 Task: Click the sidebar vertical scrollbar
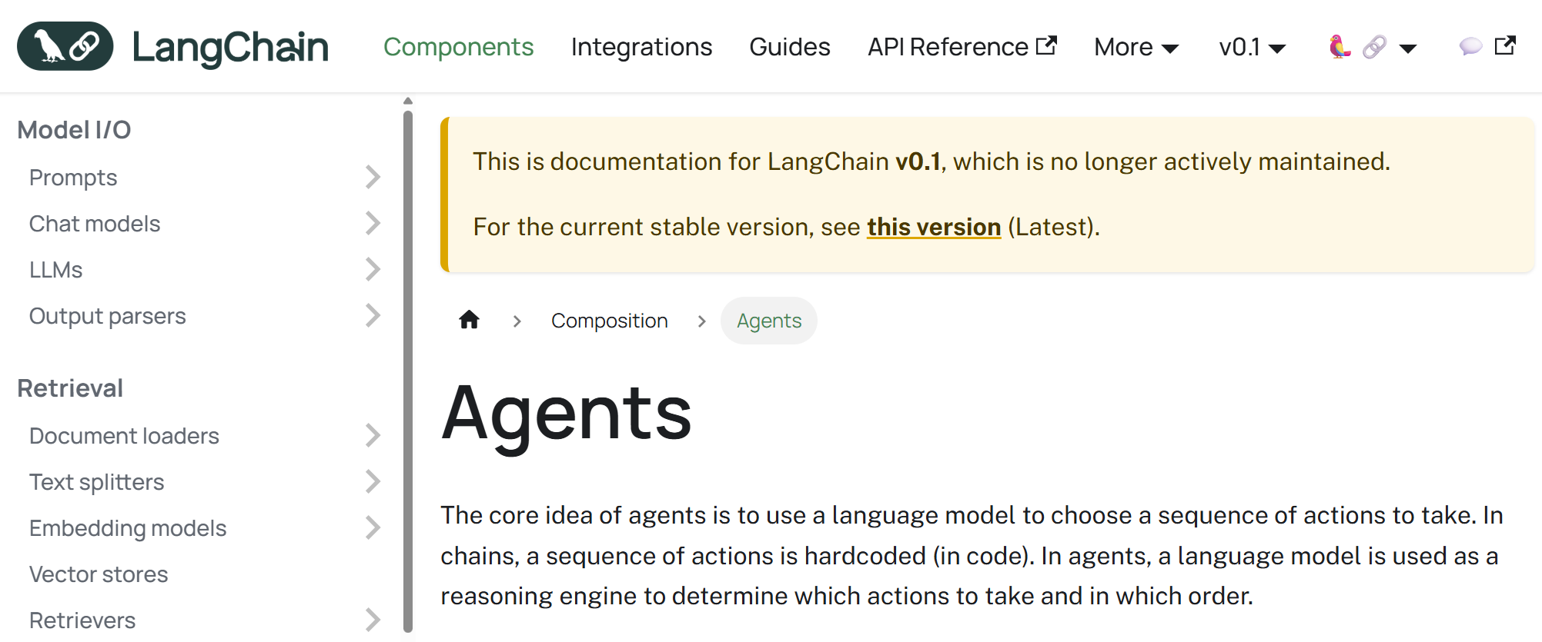coord(408,369)
